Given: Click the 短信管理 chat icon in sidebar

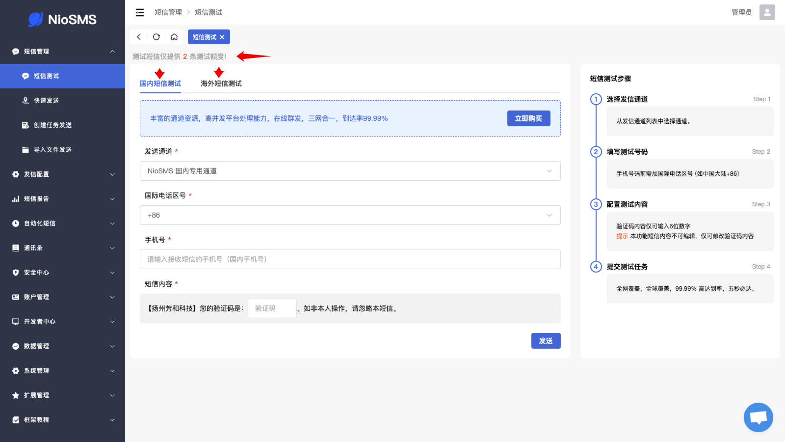Looking at the screenshot, I should coord(16,52).
